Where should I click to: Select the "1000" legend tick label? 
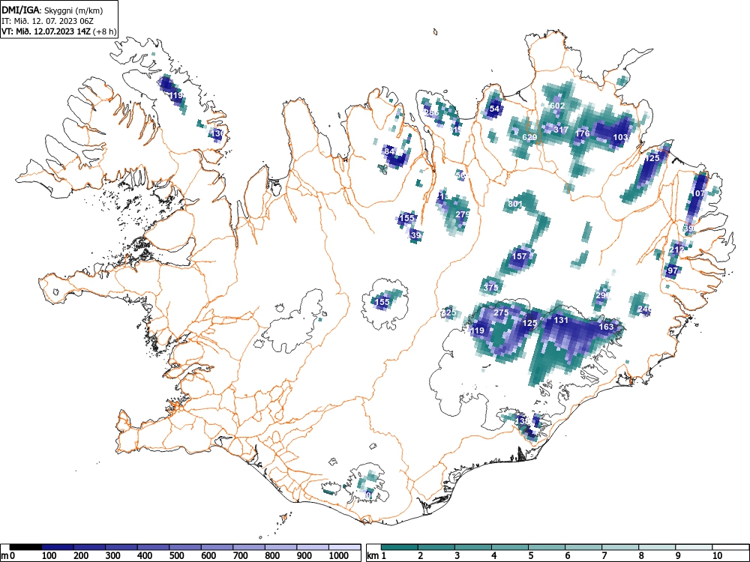[x=338, y=556]
